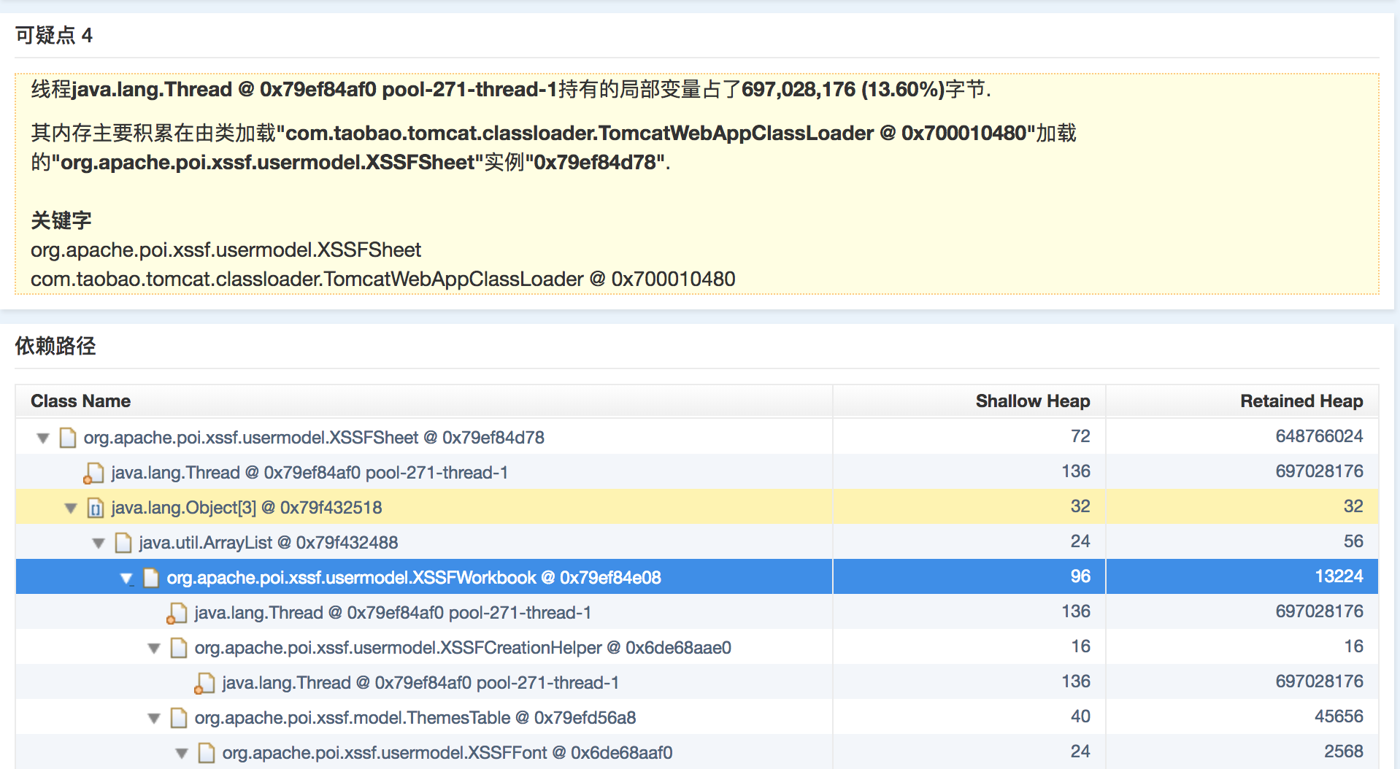Select ThemesTable @ 0x79efd56a8 row
Screen dimensions: 1400x769
[696, 717]
